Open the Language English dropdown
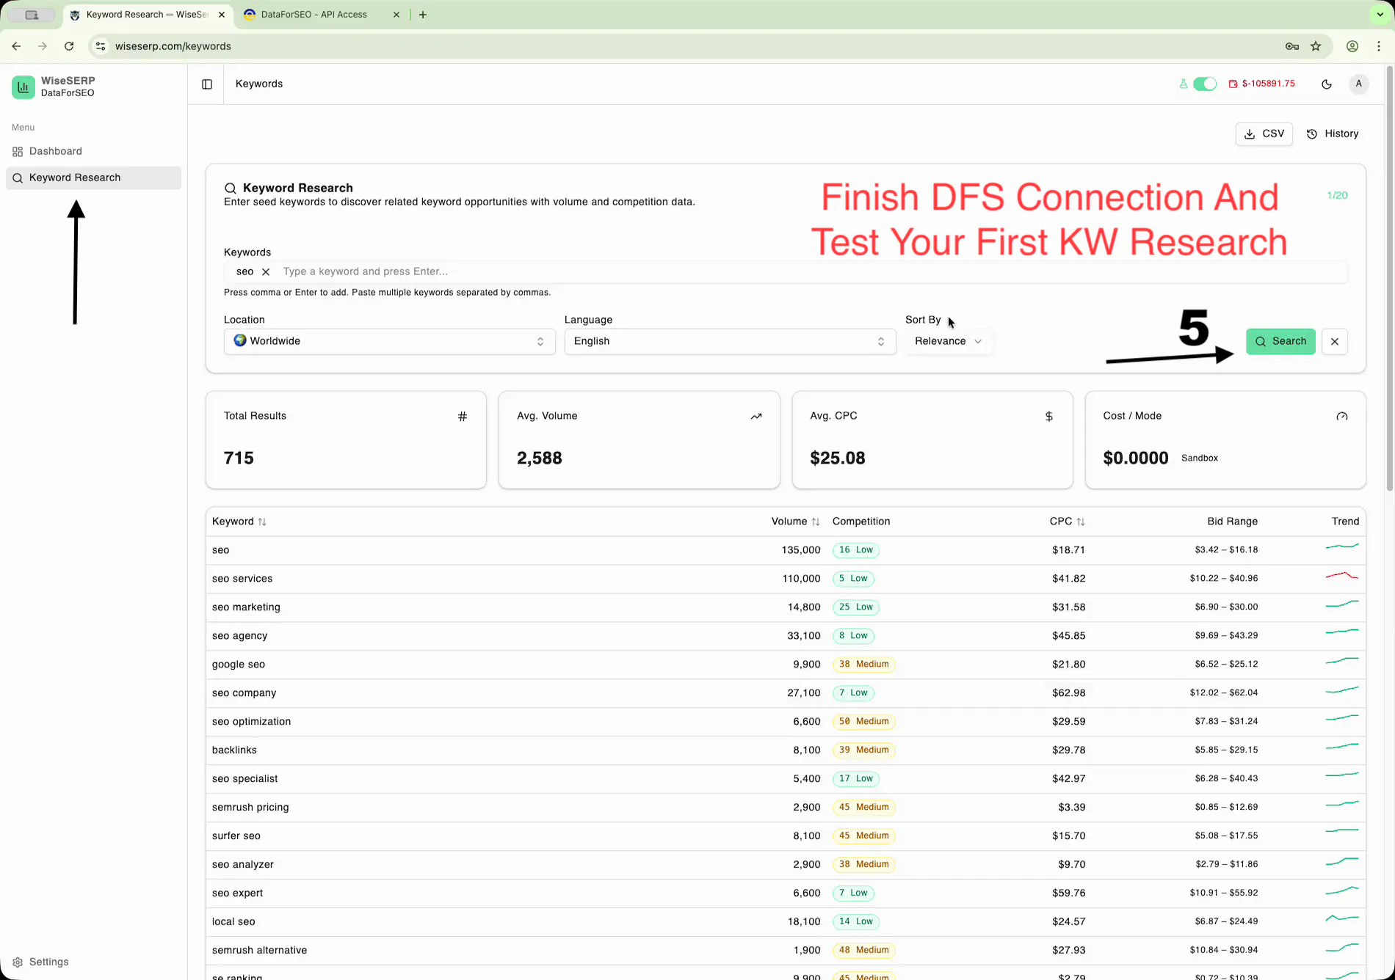The image size is (1395, 980). [730, 341]
